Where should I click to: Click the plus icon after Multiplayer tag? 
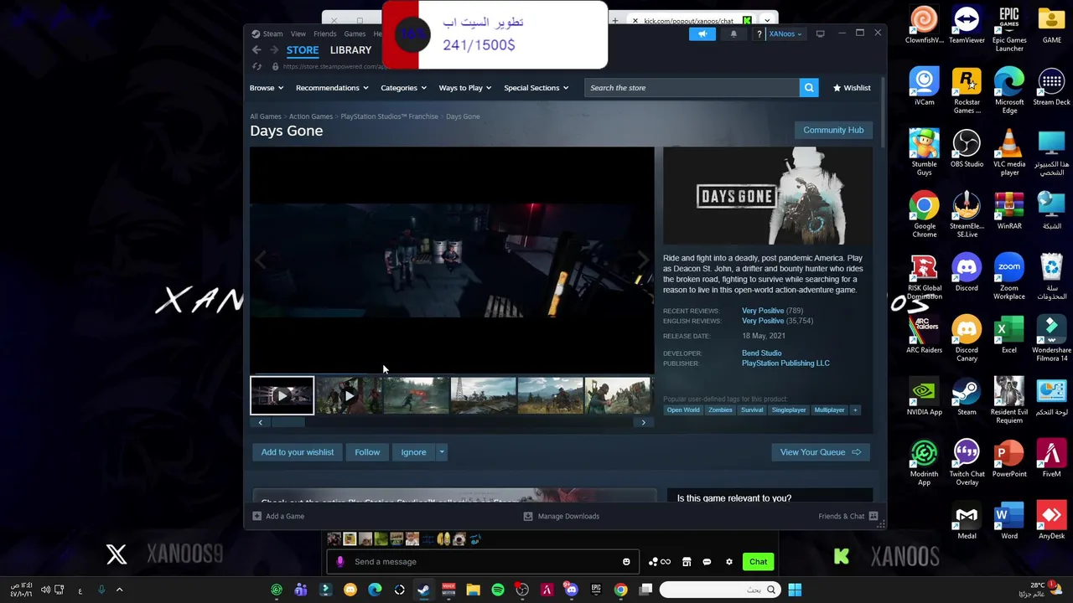(x=855, y=410)
